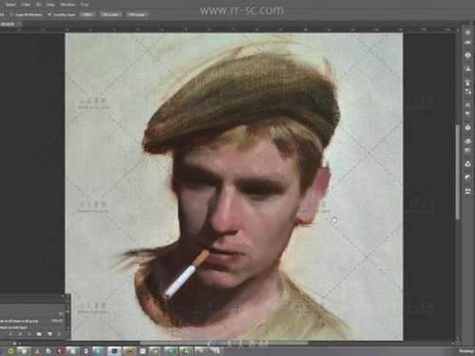
Task: Click the create new item icon beside the folder icon
Action: coord(49,334)
